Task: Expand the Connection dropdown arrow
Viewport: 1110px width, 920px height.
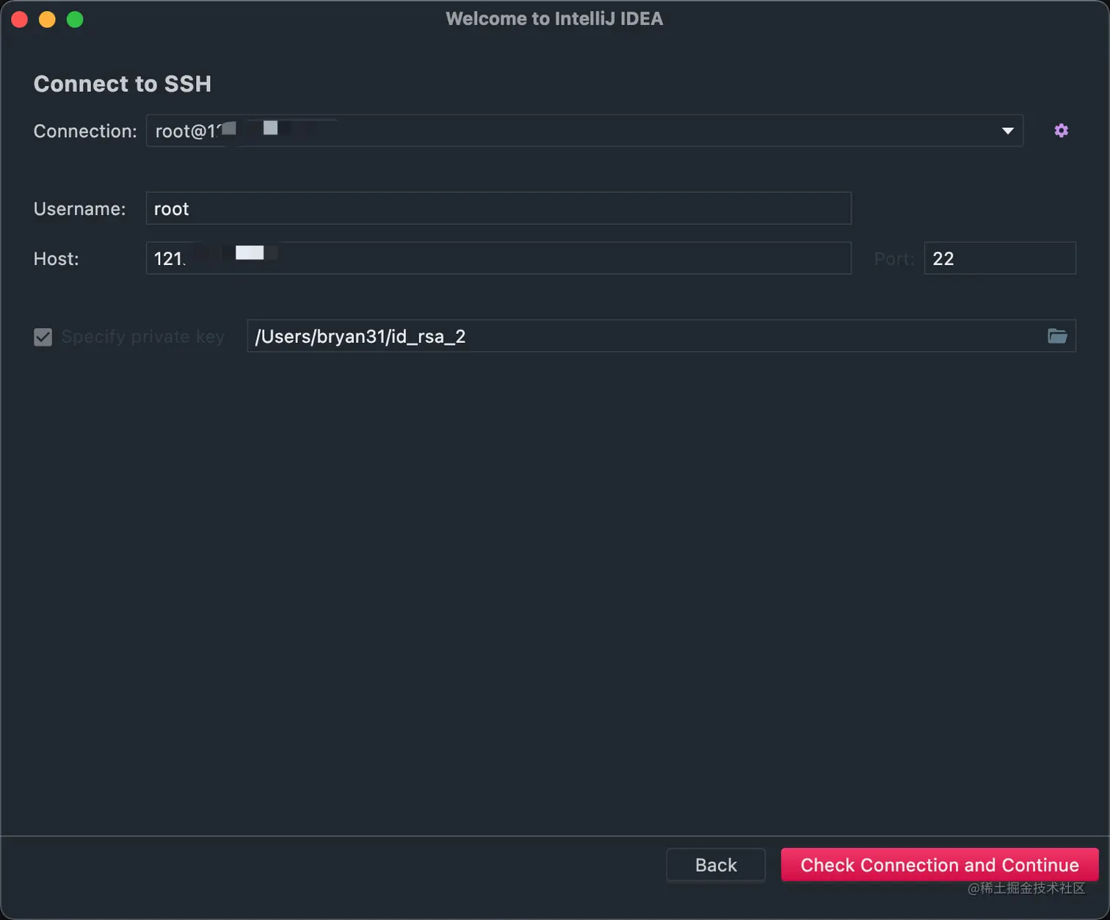Action: pos(1007,131)
